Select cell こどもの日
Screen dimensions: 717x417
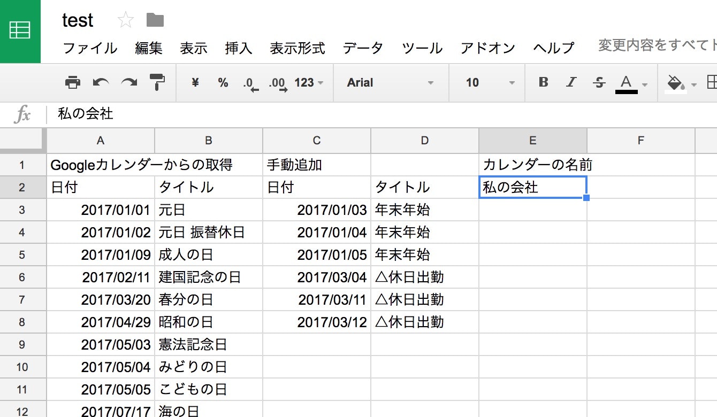click(209, 389)
